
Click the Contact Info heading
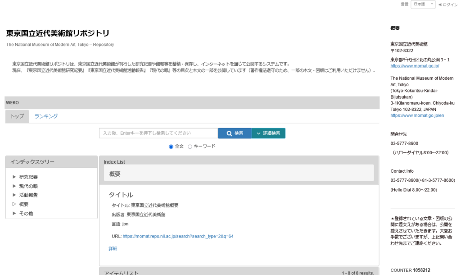[x=402, y=171]
